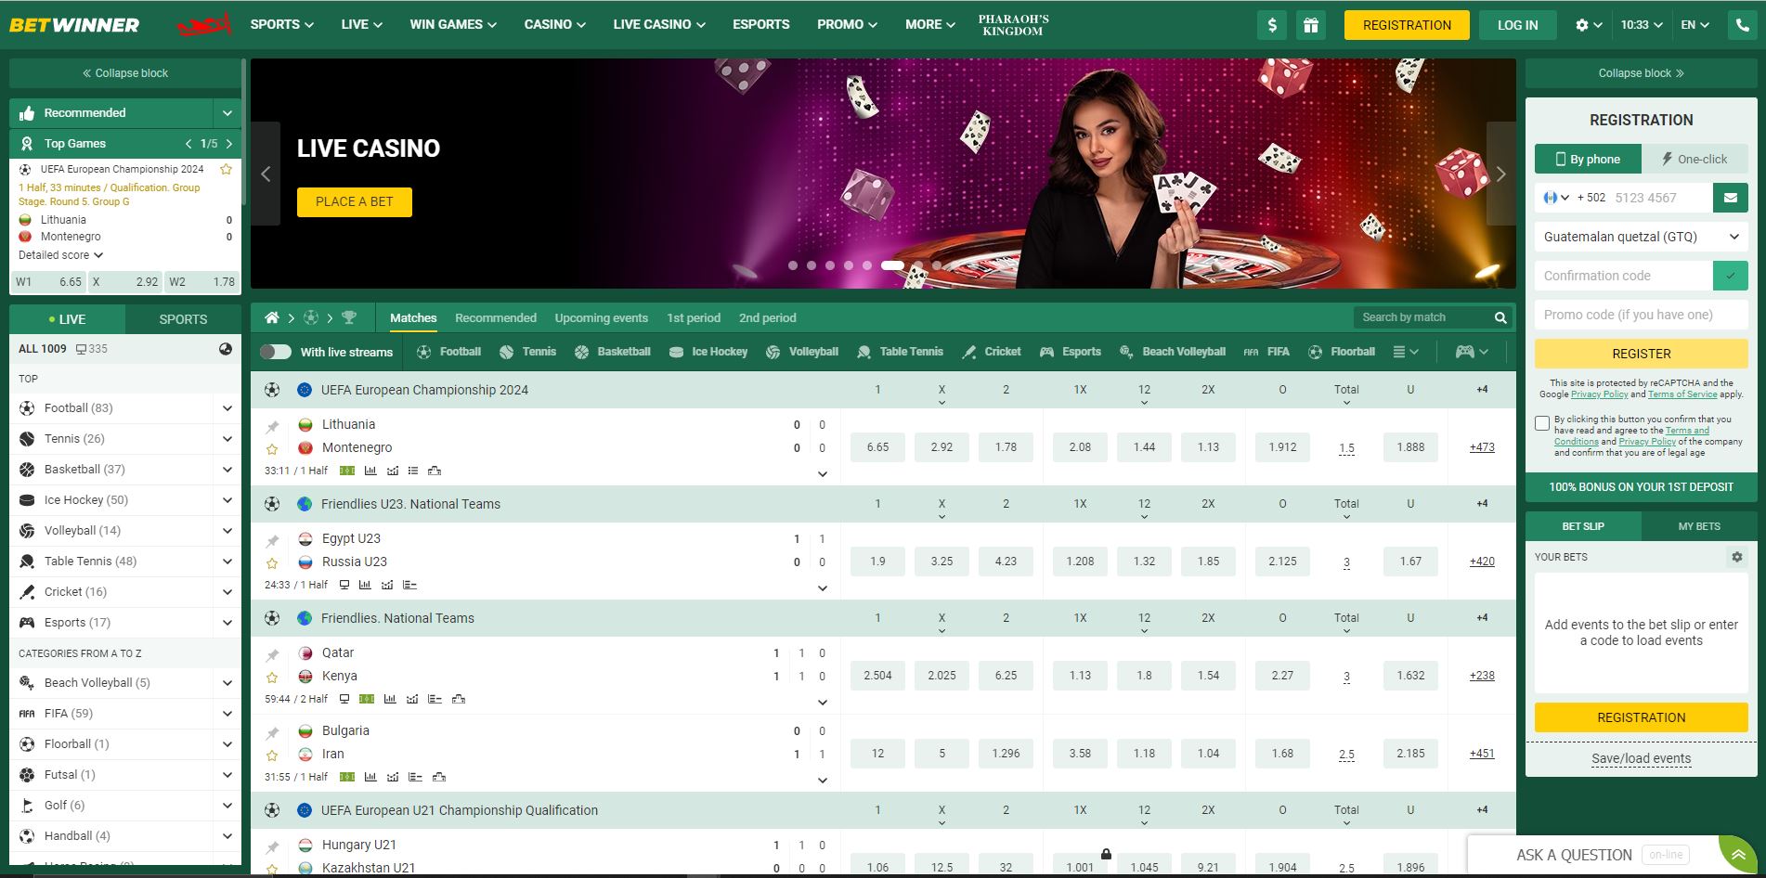Open currency dropdown Guatemalan quetzal
Image resolution: width=1766 pixels, height=878 pixels.
1641,237
